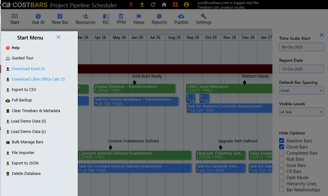The width and height of the screenshot is (328, 196).
Task: Click the refresh icon in header
Action: click(153, 5)
